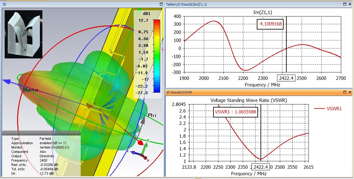Click the 'enabled (kR >> 1)' approximation value
Image resolution: width=354 pixels, height=179 pixels.
click(53, 143)
